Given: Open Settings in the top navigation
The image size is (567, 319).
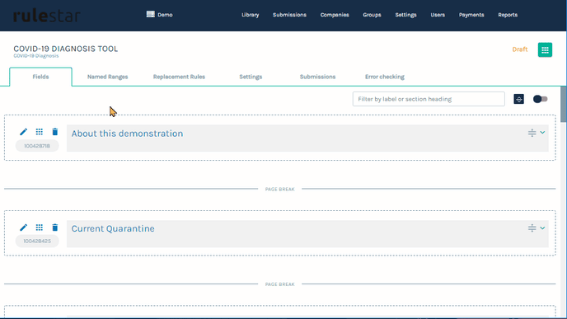Looking at the screenshot, I should click(405, 15).
